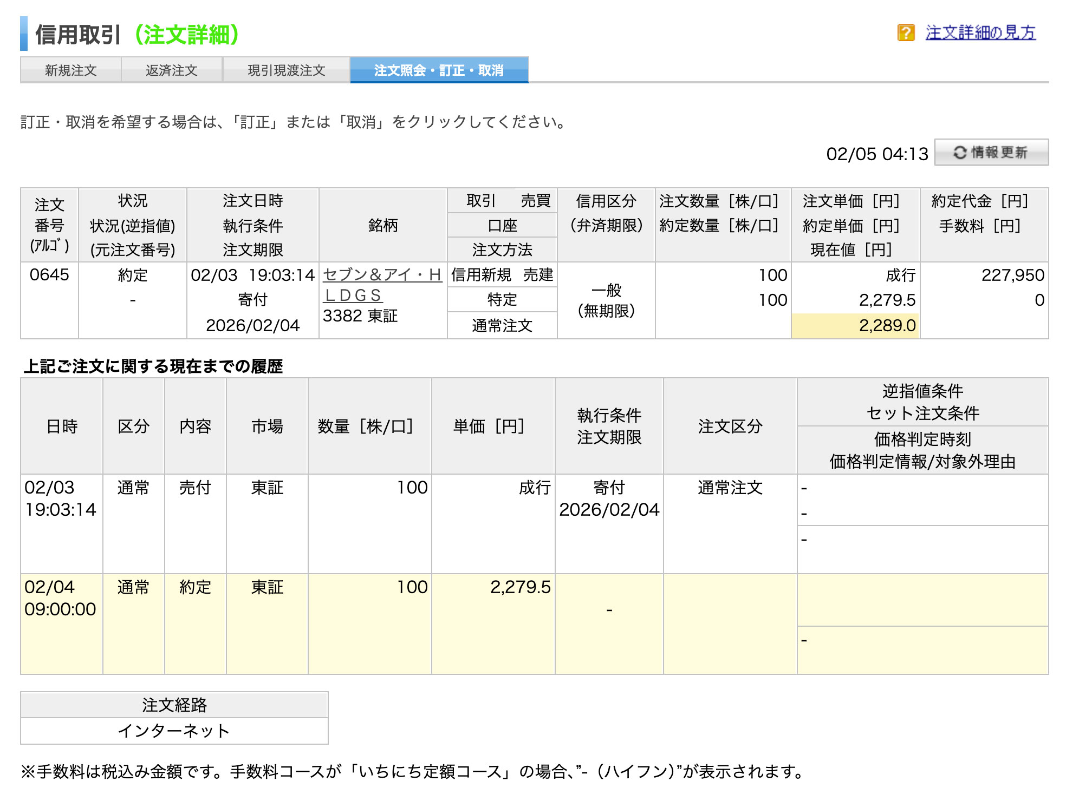This screenshot has width=1066, height=801.
Task: Select the 02/04 09:00:00 execution history row
Action: (x=60, y=598)
